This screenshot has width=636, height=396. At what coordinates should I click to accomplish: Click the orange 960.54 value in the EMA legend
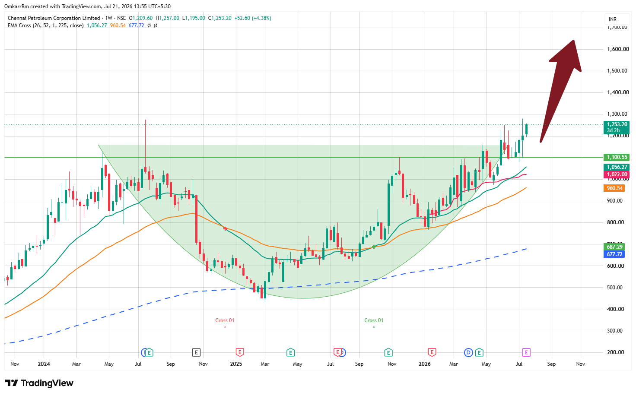(x=118, y=25)
